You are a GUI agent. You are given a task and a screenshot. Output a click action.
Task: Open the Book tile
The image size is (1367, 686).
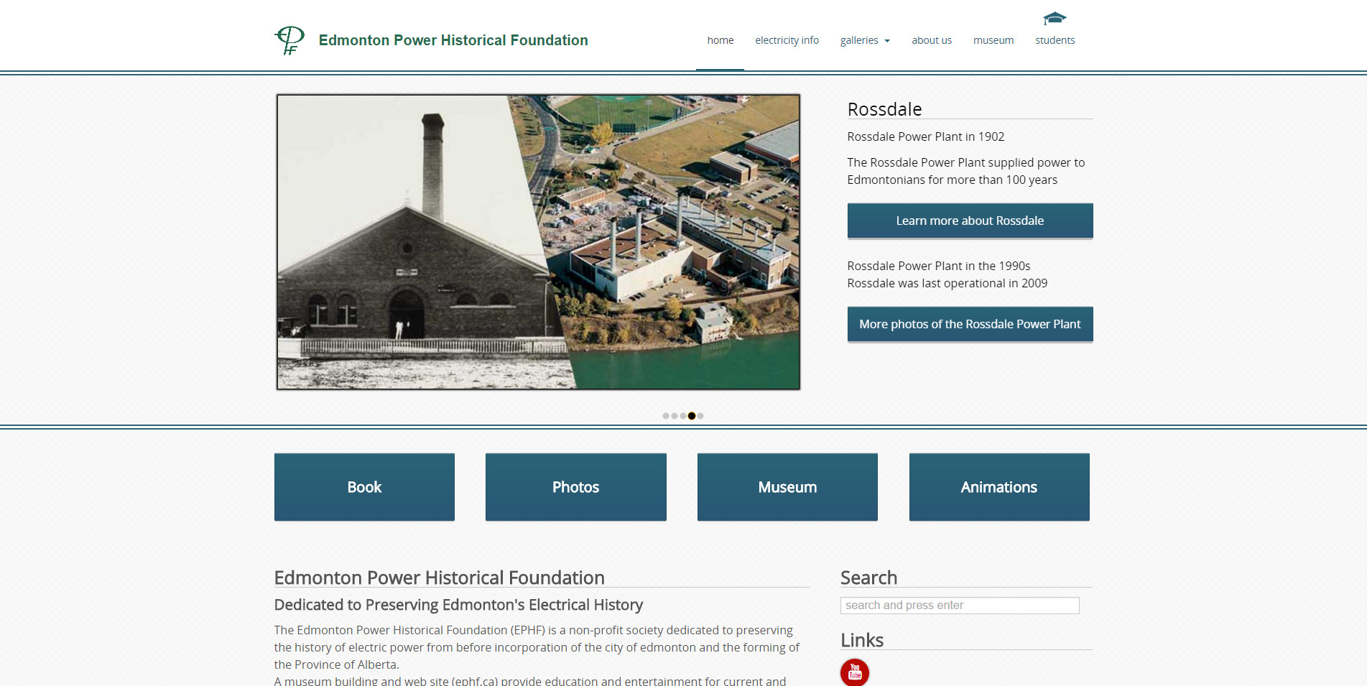click(364, 487)
